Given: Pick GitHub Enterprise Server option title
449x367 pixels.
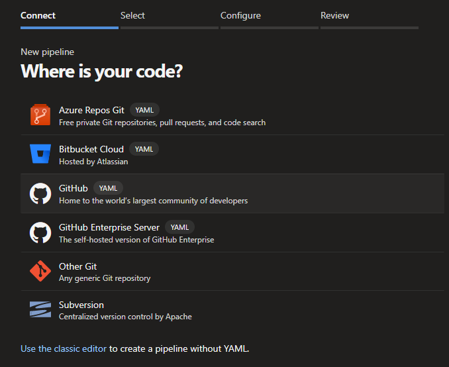Looking at the screenshot, I should tap(109, 227).
